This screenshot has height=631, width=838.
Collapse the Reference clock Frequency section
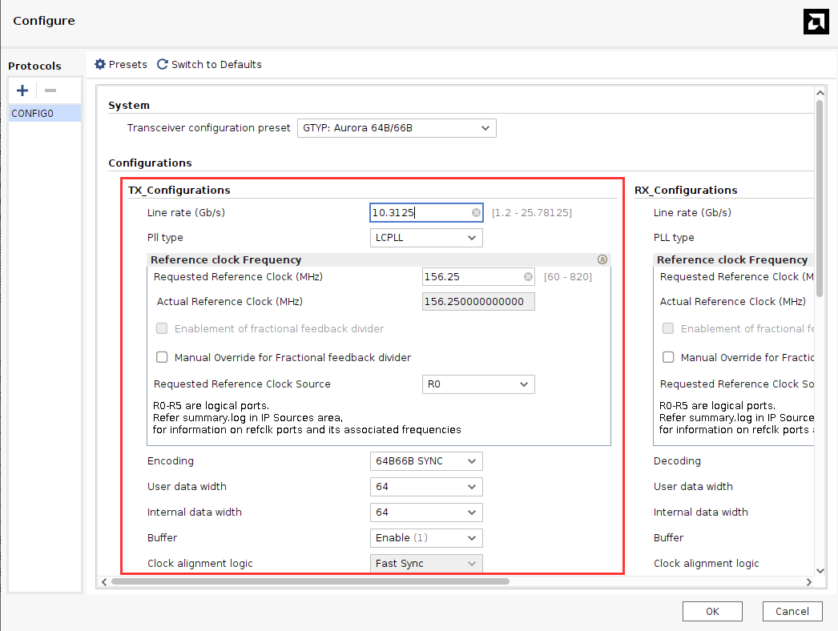[602, 259]
